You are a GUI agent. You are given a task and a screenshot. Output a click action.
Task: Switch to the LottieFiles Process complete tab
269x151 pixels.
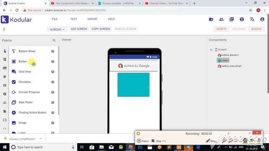[119, 3]
